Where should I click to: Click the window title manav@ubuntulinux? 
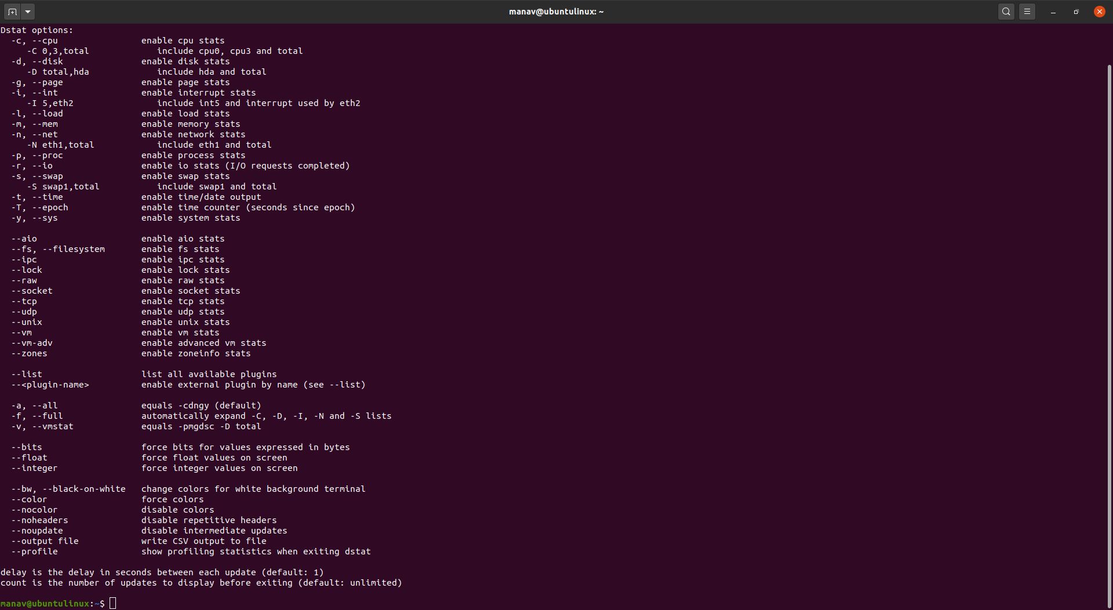556,12
